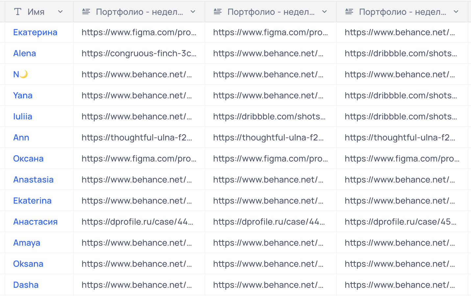This screenshot has width=471, height=296.
Task: Open the Имя column dropdown chevron
Action: (x=60, y=12)
